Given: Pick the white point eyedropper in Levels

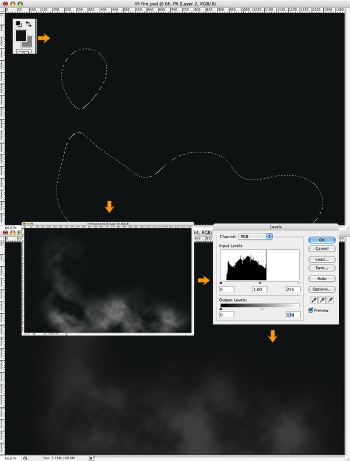Looking at the screenshot, I should coord(330,300).
